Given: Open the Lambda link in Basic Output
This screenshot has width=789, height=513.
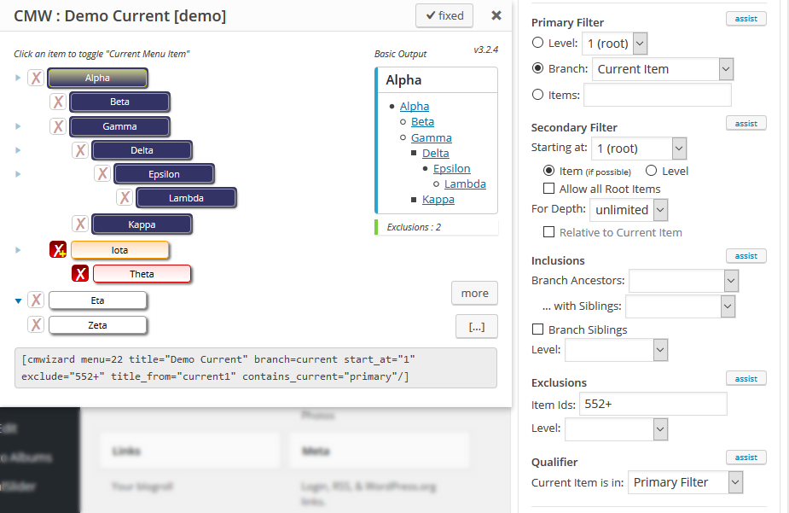Looking at the screenshot, I should pos(465,184).
